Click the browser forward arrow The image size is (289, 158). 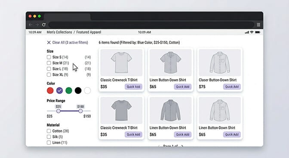(x=37, y=25)
